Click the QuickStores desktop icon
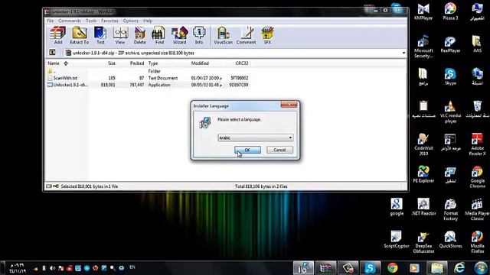 click(x=450, y=239)
